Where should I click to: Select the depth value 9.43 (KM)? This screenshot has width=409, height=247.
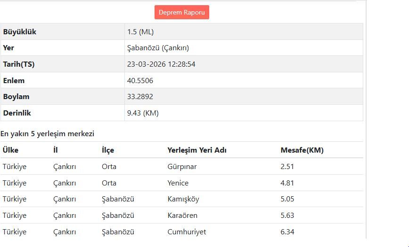[x=143, y=113]
